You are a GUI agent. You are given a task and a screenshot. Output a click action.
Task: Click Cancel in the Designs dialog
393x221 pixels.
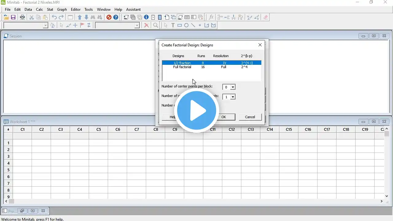point(250,117)
